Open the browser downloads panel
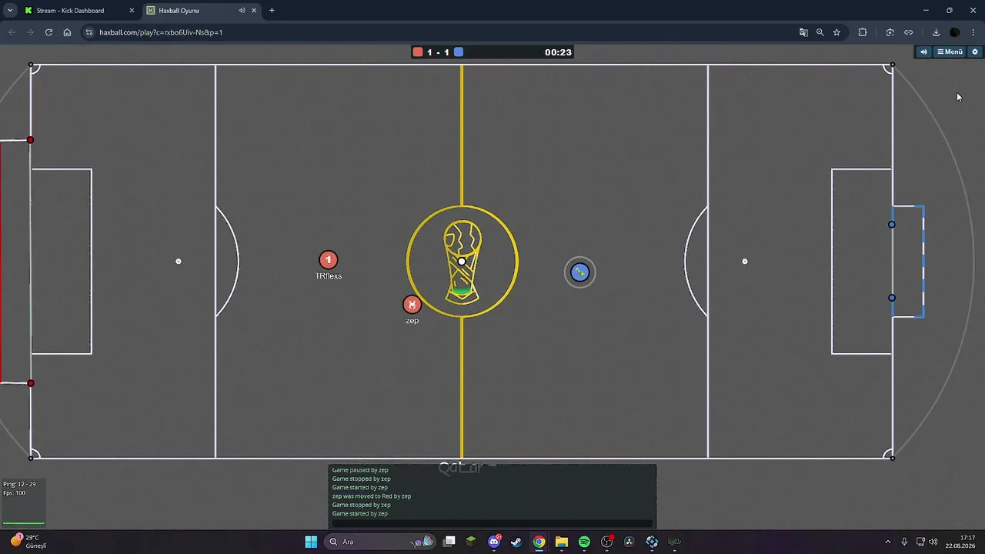 coord(936,32)
